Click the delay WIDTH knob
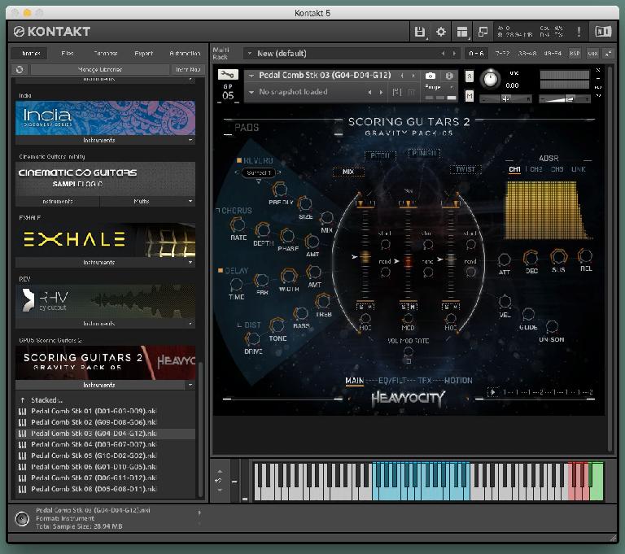Image resolution: width=625 pixels, height=554 pixels. tap(288, 276)
